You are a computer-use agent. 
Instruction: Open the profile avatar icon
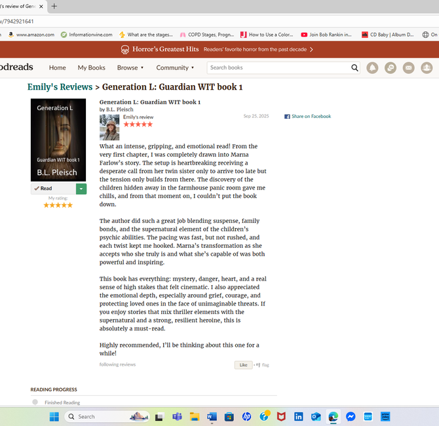pos(427,68)
